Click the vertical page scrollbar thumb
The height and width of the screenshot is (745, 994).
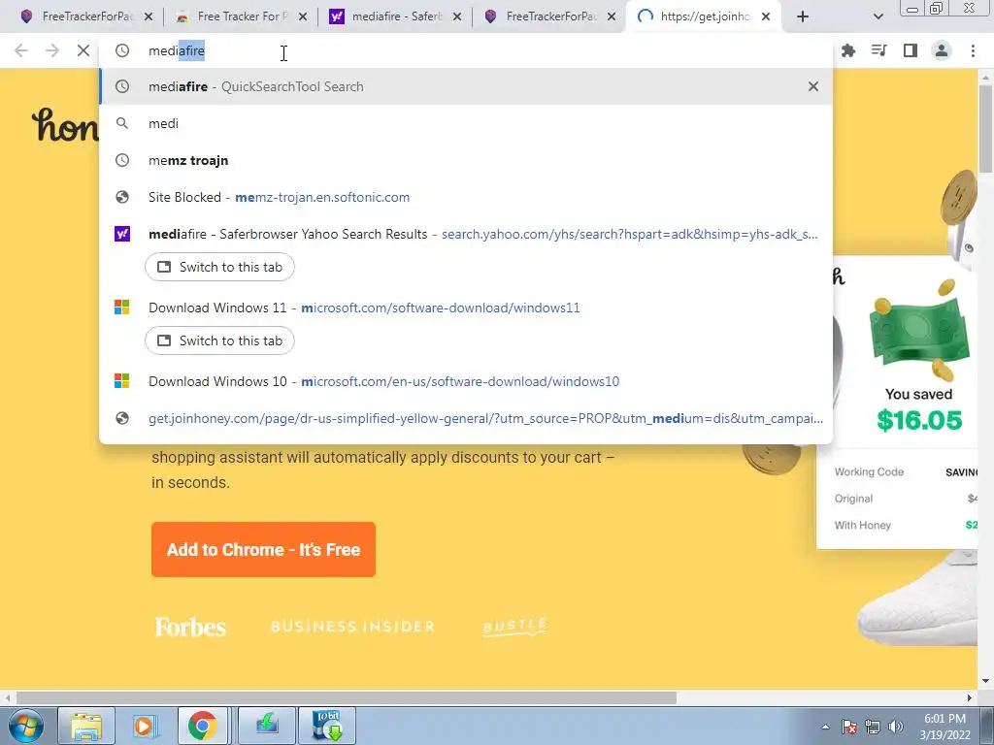(986, 127)
